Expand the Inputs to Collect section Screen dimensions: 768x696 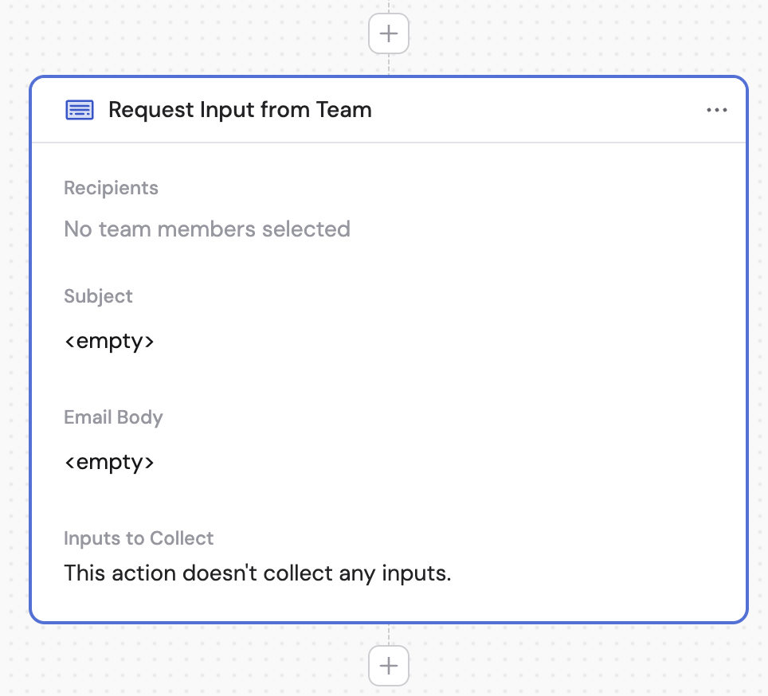click(139, 538)
